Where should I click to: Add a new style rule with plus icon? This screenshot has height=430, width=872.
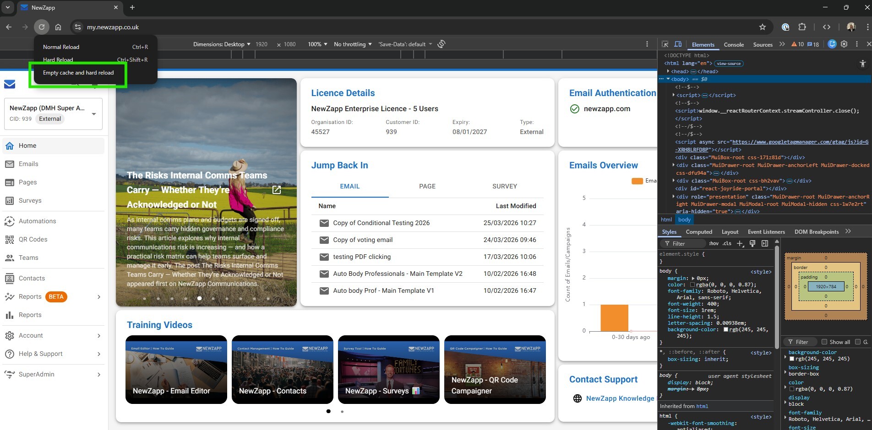pyautogui.click(x=740, y=244)
